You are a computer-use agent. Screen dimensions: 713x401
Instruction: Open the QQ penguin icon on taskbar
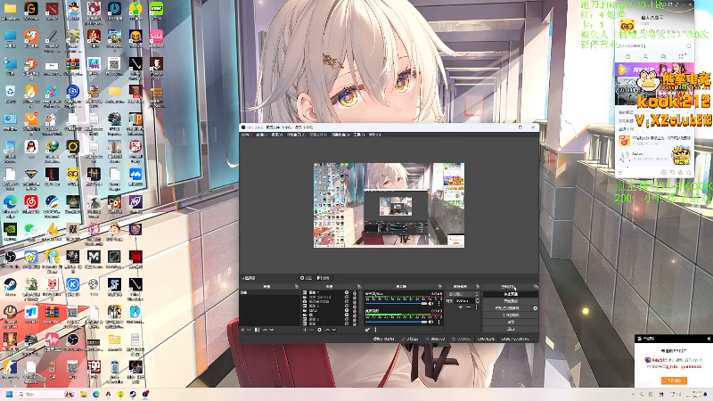[108, 394]
